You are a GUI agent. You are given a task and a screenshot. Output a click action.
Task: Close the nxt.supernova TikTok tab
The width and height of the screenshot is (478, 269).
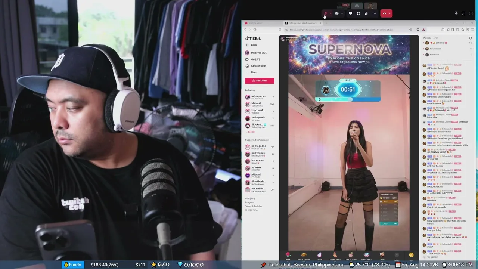pos(320,23)
